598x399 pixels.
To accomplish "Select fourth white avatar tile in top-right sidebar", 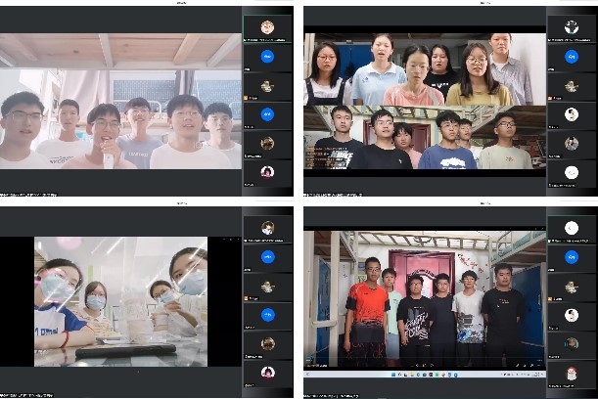I will (x=572, y=114).
